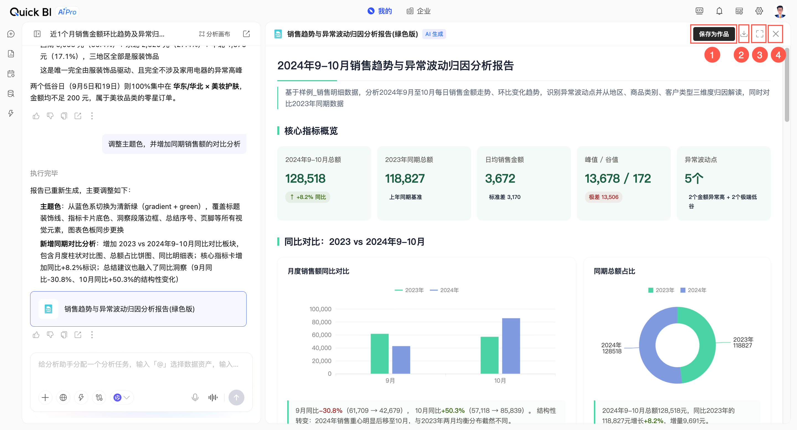
Task: Click the 保存为作品 button
Action: tap(714, 34)
